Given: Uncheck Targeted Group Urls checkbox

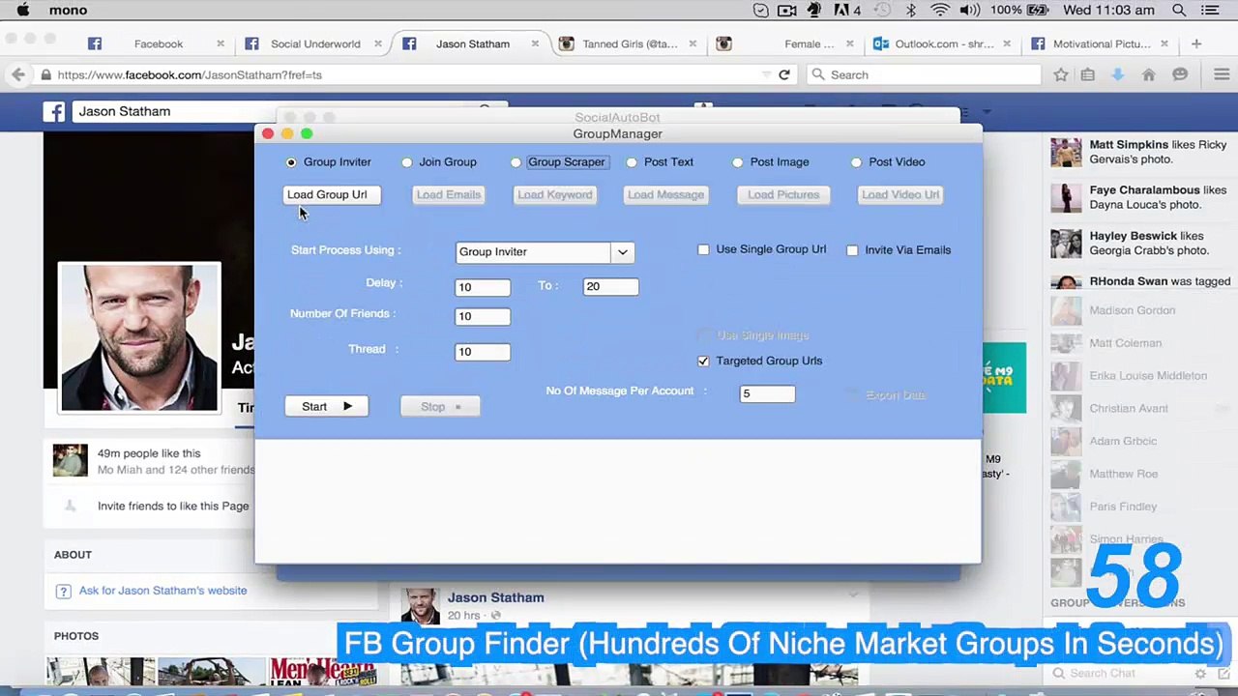Looking at the screenshot, I should tap(703, 361).
